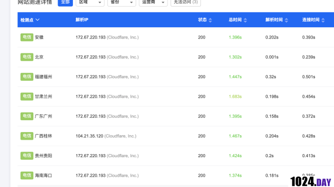Click the 福建福州 detection point row
Screen dimensions: 334x187
coord(176,77)
